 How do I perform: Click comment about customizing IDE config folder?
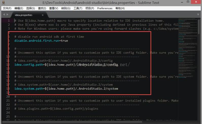click(x=96, y=53)
